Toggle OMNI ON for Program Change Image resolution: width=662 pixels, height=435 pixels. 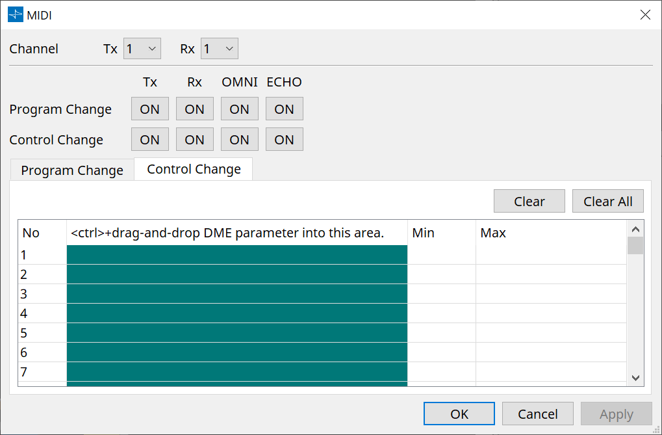pos(239,108)
